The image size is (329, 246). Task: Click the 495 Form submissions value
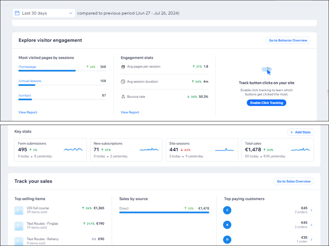(x=22, y=150)
